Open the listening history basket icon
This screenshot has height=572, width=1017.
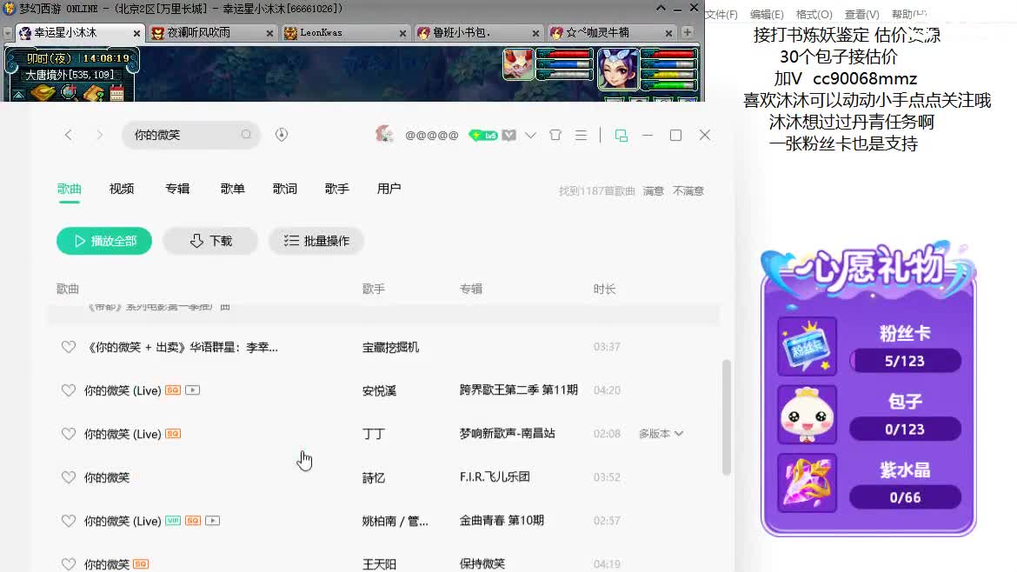click(556, 135)
